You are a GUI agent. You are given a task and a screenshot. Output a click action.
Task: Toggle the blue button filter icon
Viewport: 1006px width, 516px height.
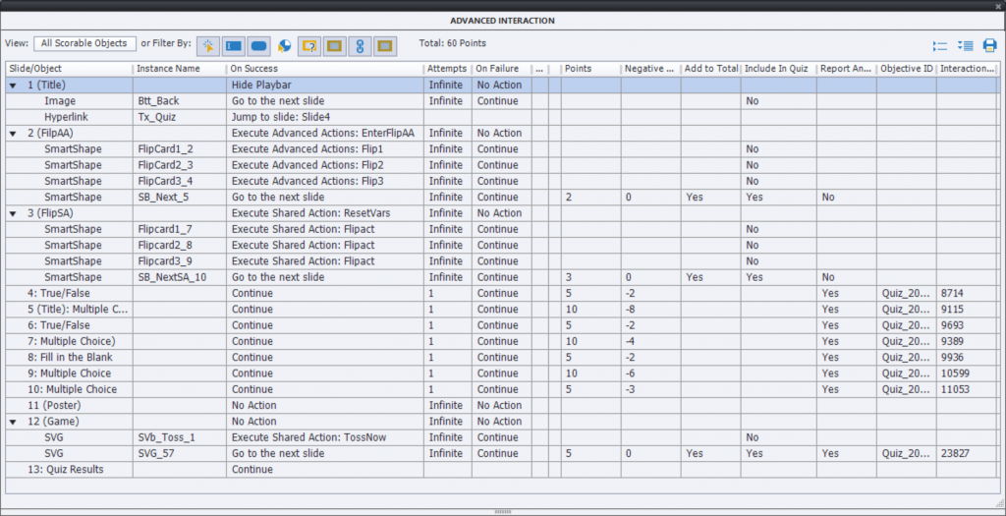(258, 45)
